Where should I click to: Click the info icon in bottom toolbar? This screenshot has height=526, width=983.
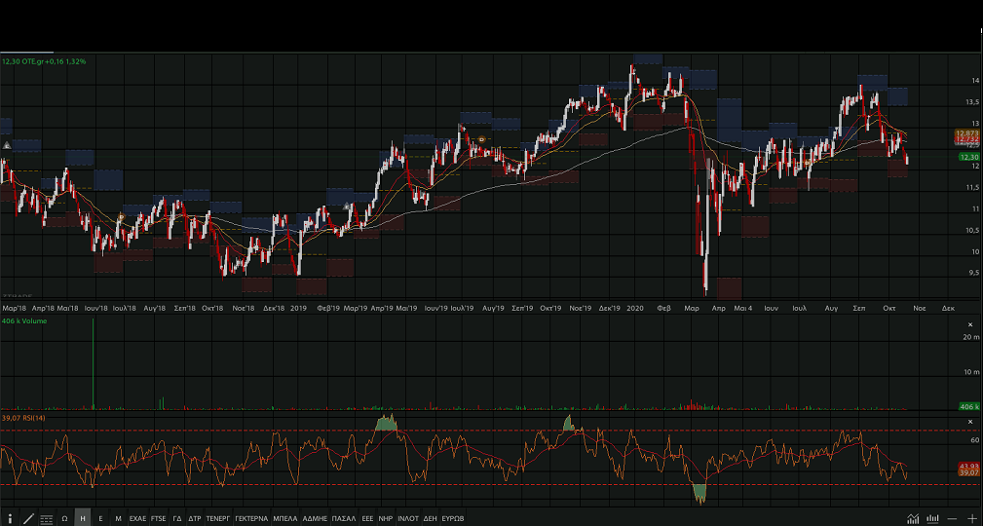[10, 518]
